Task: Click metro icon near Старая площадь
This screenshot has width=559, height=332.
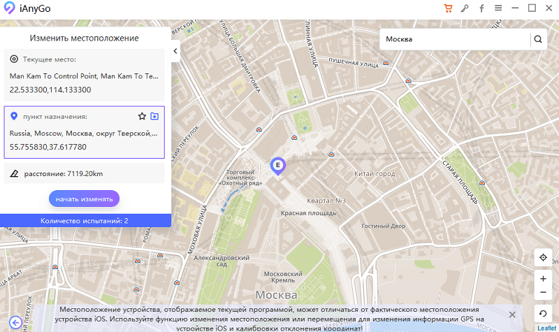Action: [482, 183]
